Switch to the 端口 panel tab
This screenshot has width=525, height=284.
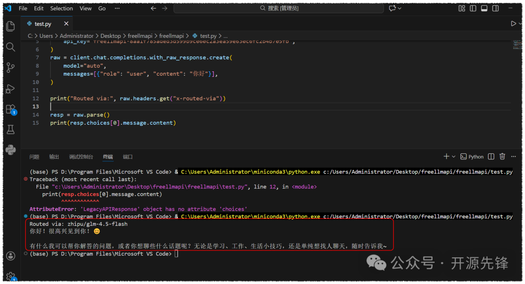coord(127,157)
